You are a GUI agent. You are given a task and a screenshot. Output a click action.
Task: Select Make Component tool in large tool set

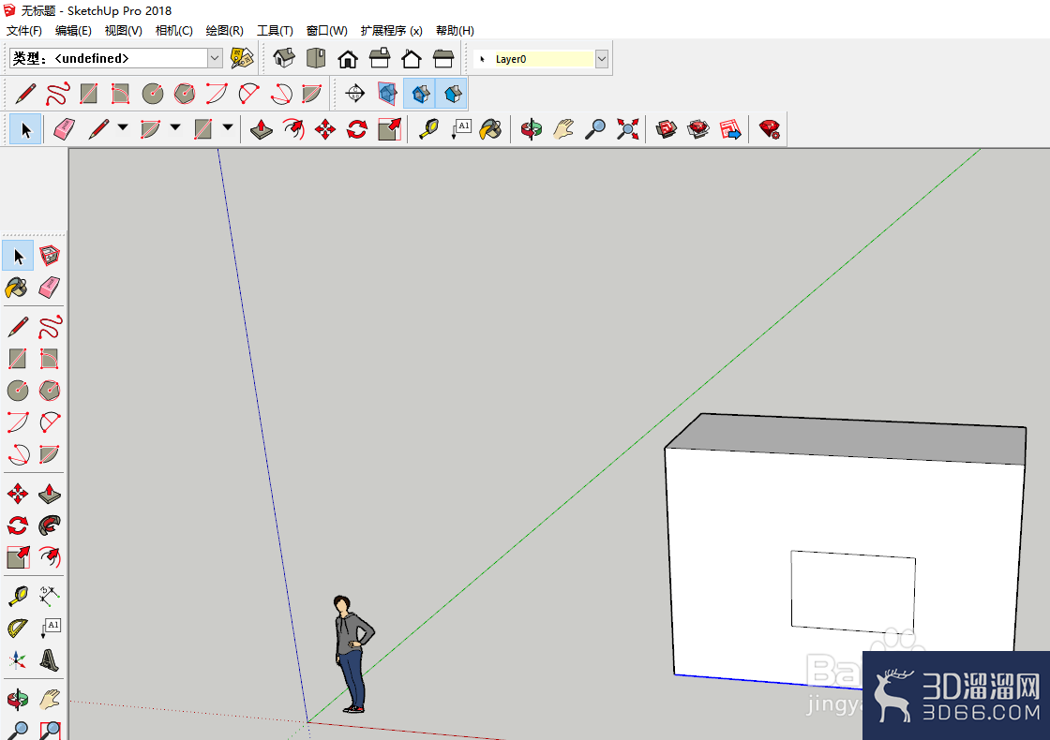(x=50, y=255)
